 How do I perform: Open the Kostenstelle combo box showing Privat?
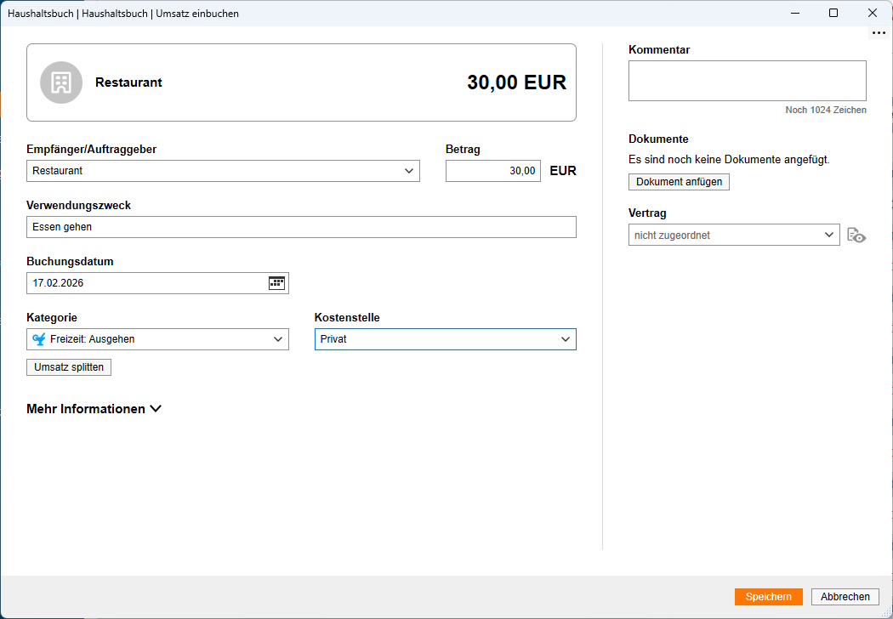[x=442, y=338]
